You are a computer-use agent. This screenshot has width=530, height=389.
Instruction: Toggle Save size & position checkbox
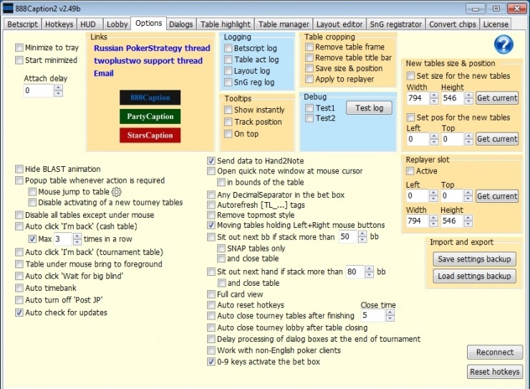pos(309,68)
